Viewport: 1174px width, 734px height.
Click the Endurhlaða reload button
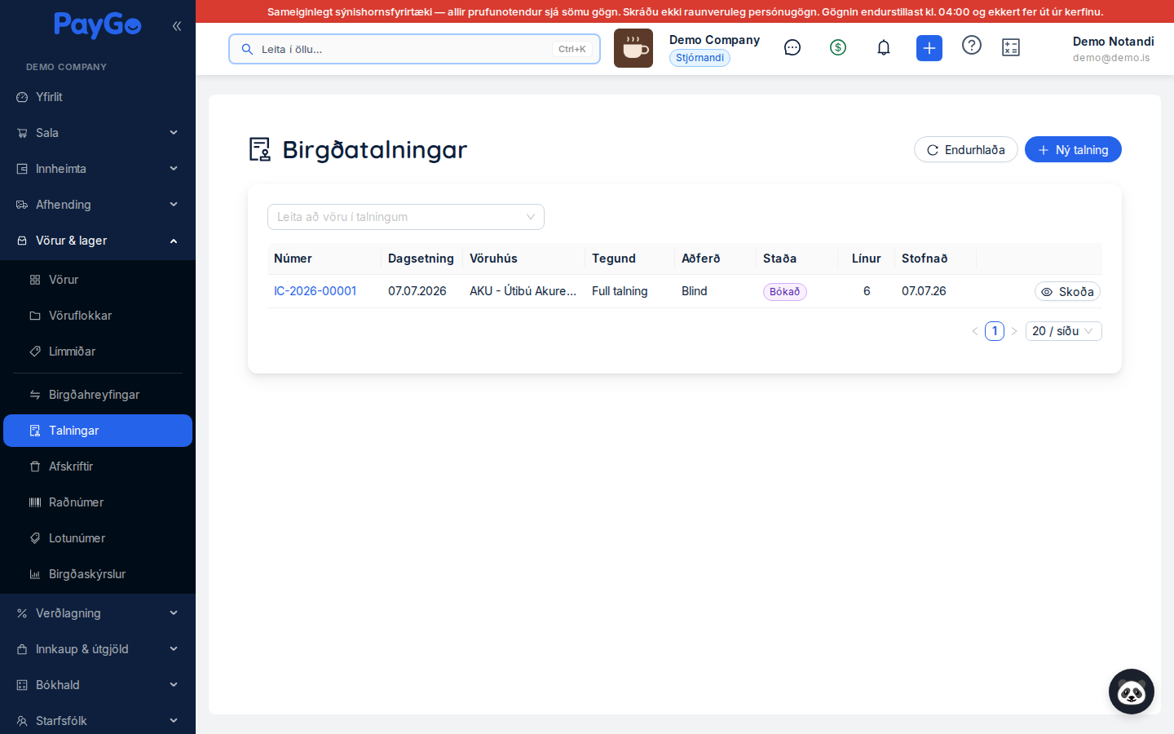(966, 150)
